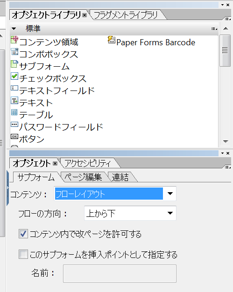Choose the チェックボックス checkbox object icon
Screen dimensions: 233x292
click(14, 76)
